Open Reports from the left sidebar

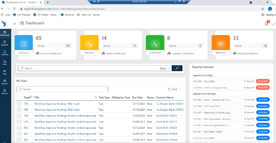tap(5, 82)
